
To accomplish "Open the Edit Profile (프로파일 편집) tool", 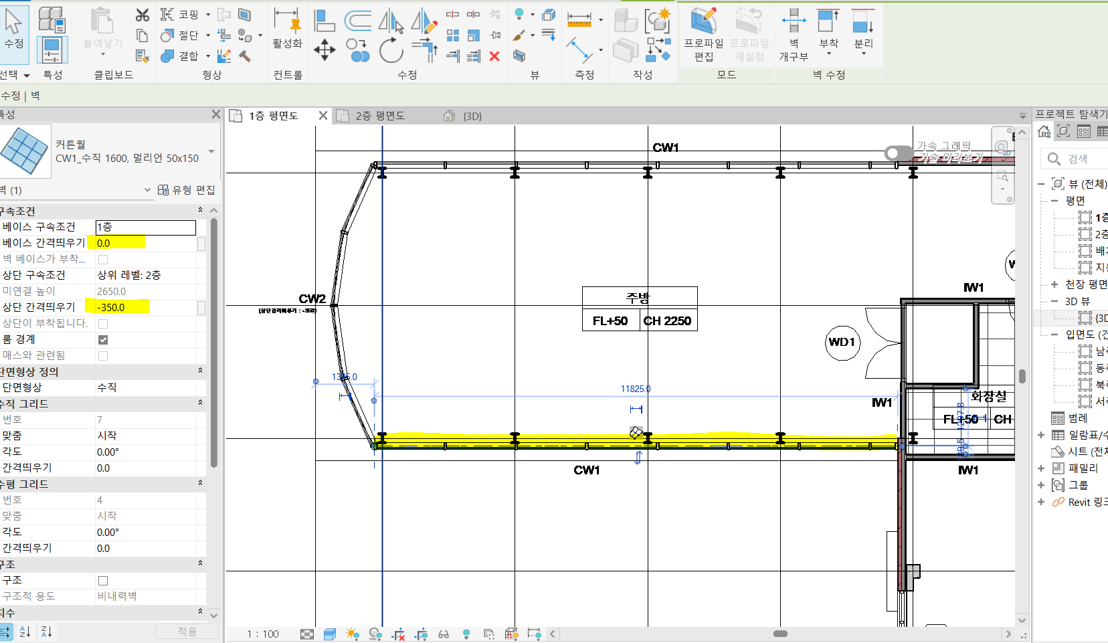I will coord(703,33).
